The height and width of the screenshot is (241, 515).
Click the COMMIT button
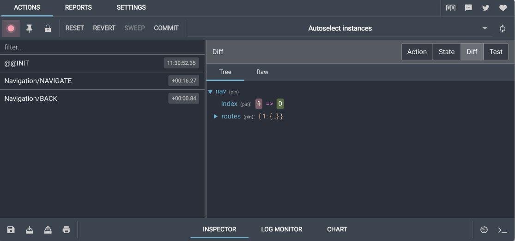pyautogui.click(x=166, y=28)
